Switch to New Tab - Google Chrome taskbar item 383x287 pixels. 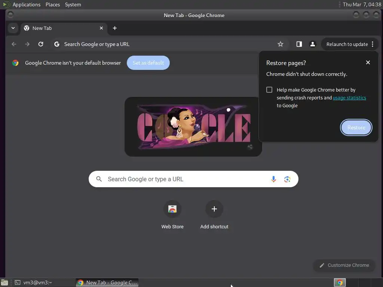pos(107,283)
